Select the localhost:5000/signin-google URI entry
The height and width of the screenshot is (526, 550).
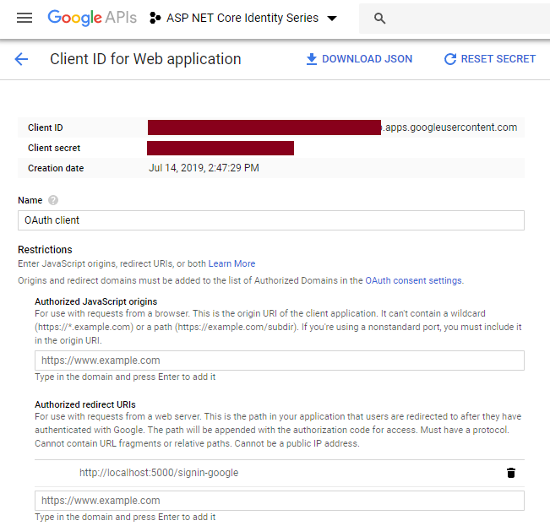tap(159, 473)
